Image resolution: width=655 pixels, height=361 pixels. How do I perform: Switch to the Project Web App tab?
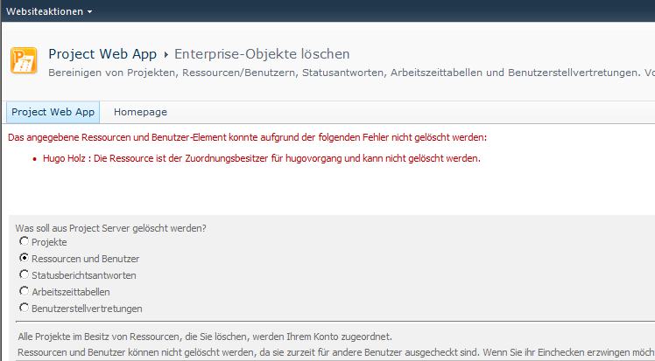(x=53, y=112)
